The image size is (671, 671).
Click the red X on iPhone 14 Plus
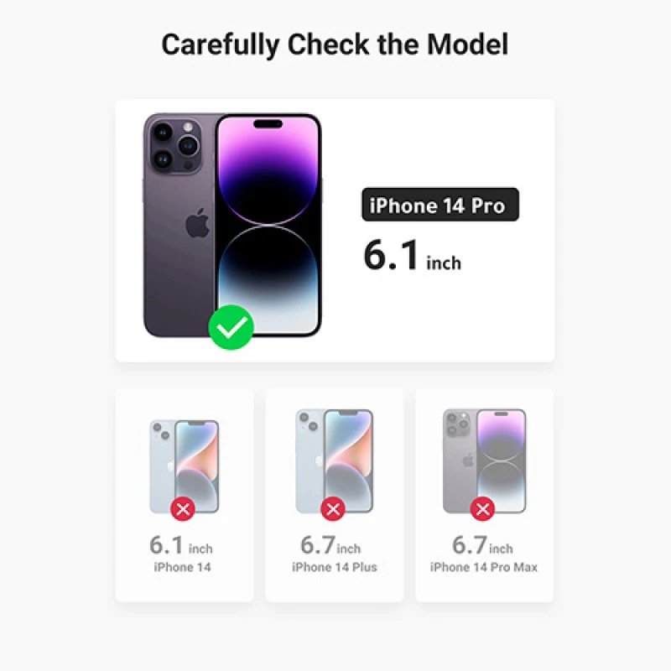coord(333,508)
